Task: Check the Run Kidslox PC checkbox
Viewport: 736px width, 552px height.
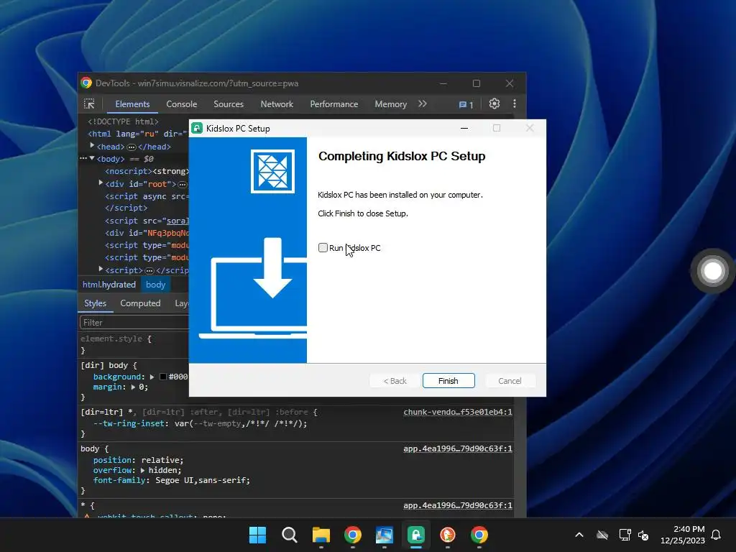Action: click(323, 248)
